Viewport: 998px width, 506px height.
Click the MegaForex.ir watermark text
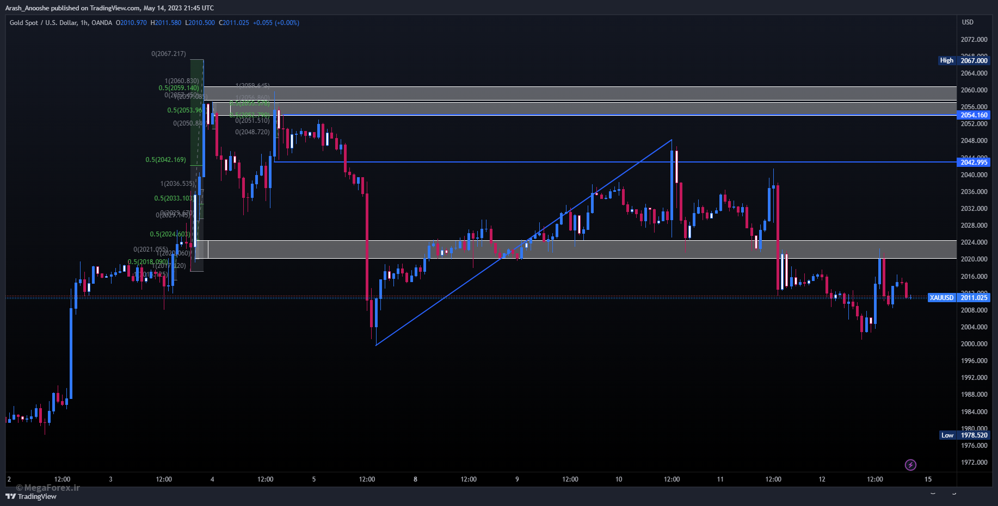(48, 488)
